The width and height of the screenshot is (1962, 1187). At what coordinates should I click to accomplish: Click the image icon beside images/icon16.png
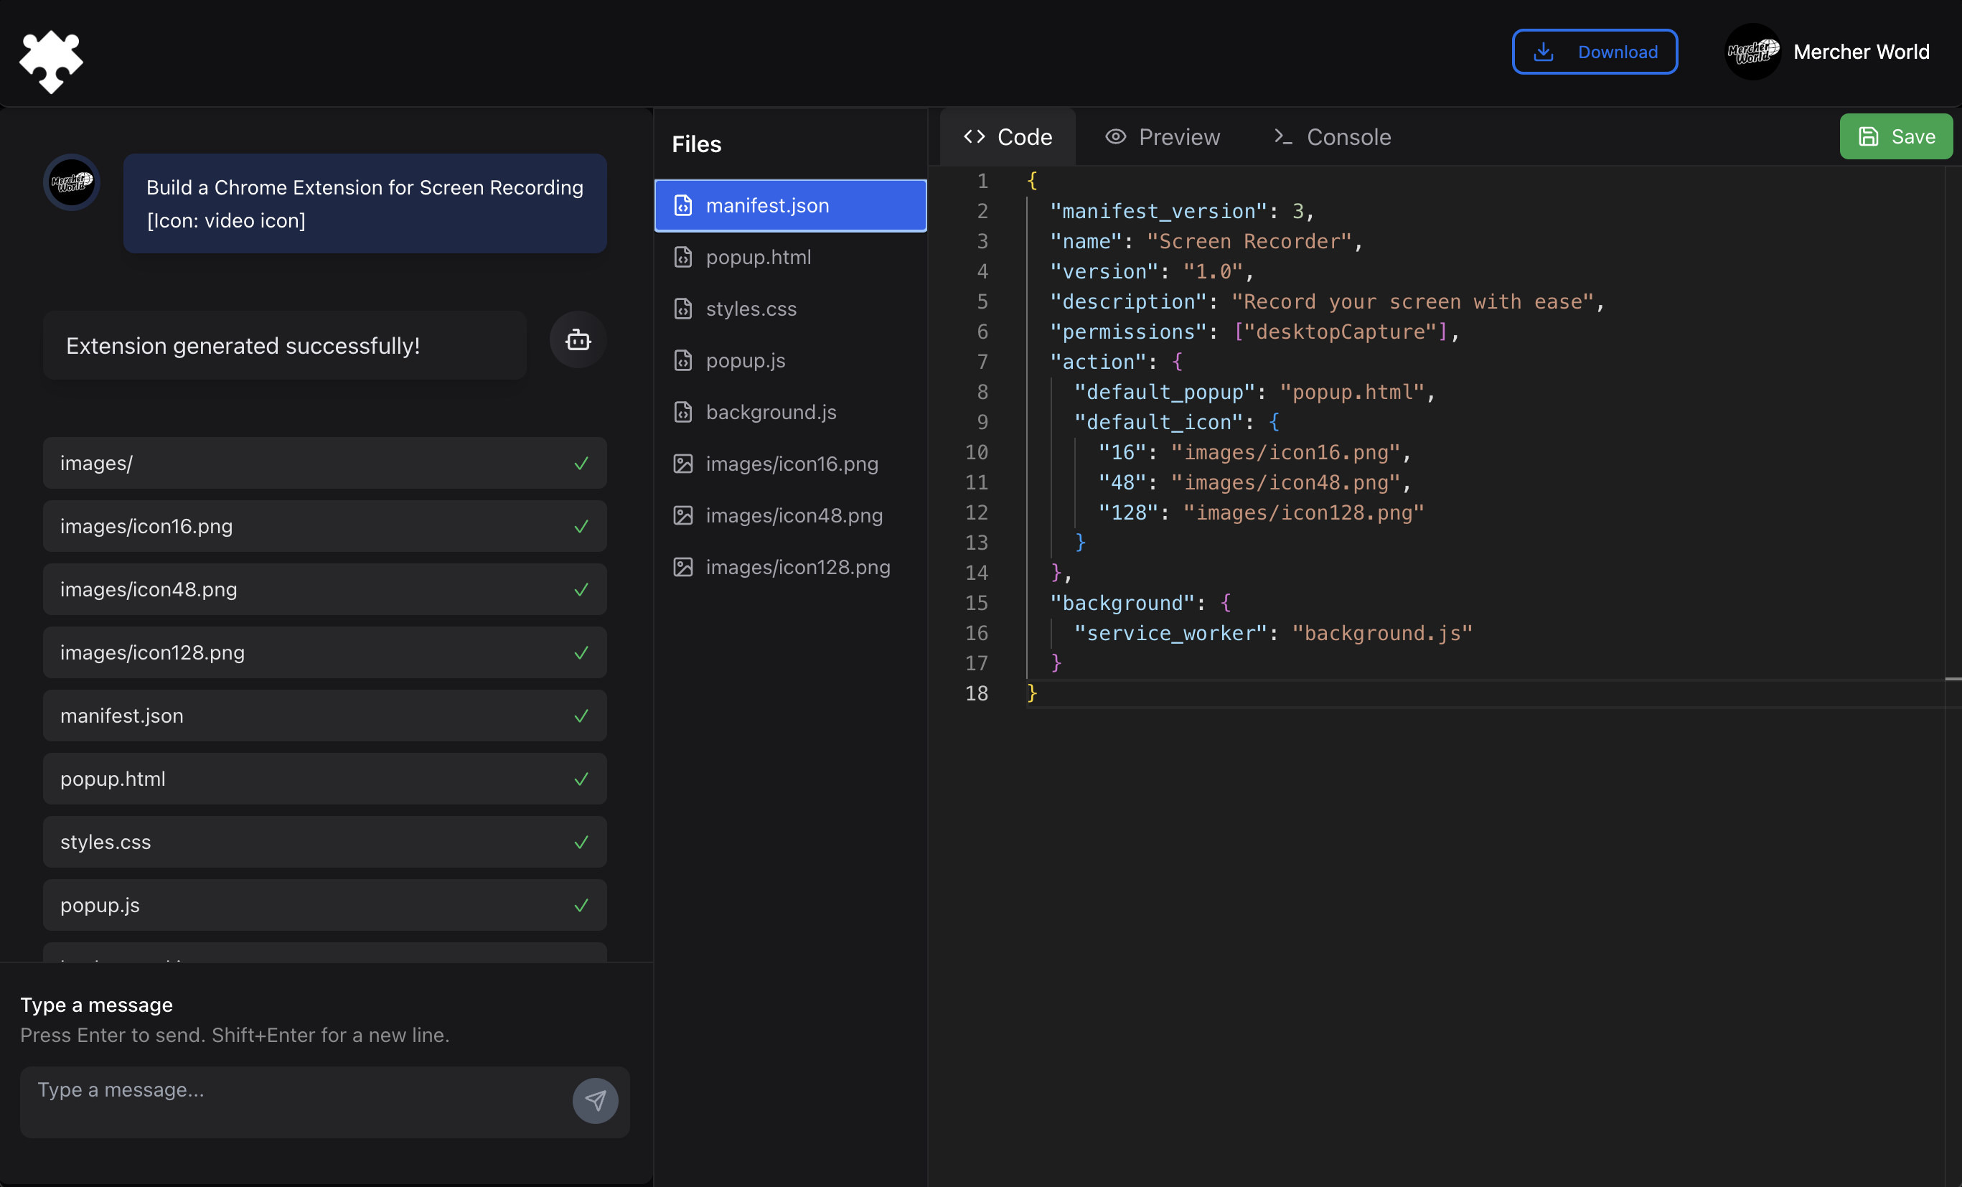tap(682, 464)
